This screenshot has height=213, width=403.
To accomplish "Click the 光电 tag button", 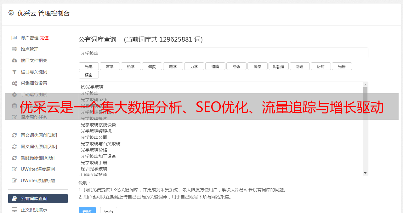I will tap(89, 66).
